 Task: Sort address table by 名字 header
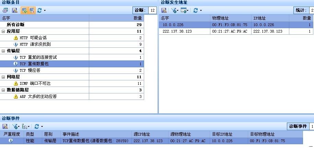point(184,18)
